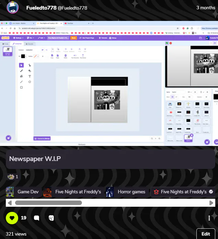Screen dimensions: 218x239
Task: Click the Copy icon in costume toolbar
Action: coord(52,56)
